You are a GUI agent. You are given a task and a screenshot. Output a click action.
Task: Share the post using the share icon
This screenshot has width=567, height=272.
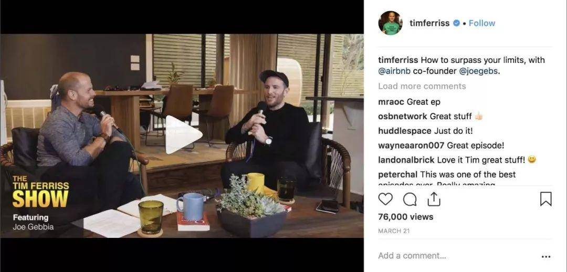pos(434,198)
